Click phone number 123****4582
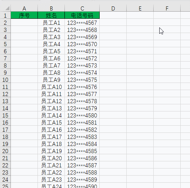Screen dimensions: 190x188 [82, 129]
